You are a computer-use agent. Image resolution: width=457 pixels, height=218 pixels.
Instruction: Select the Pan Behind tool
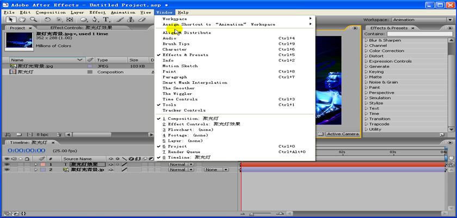(x=70, y=20)
